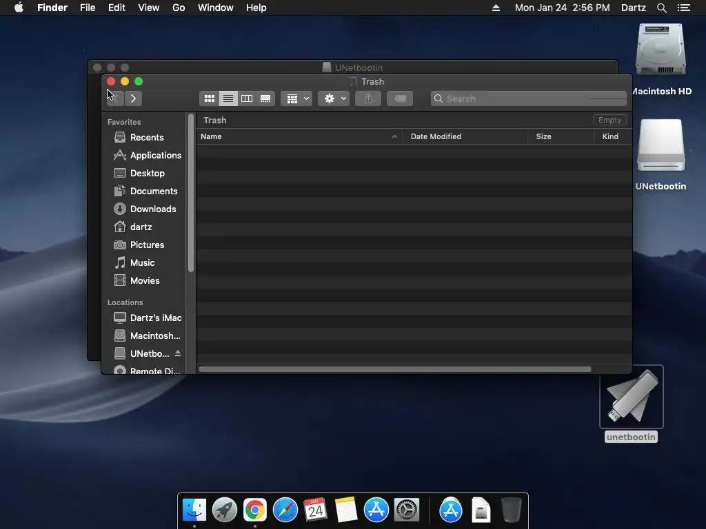Open Recents in the sidebar
This screenshot has height=529, width=706.
[146, 137]
